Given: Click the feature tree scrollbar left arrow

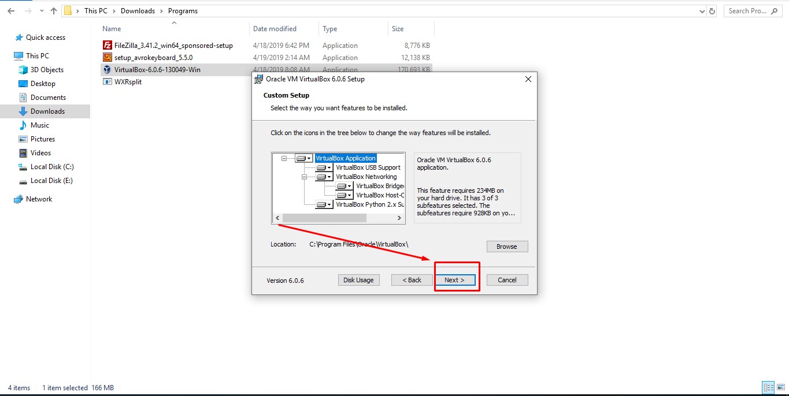Looking at the screenshot, I should click(x=277, y=218).
